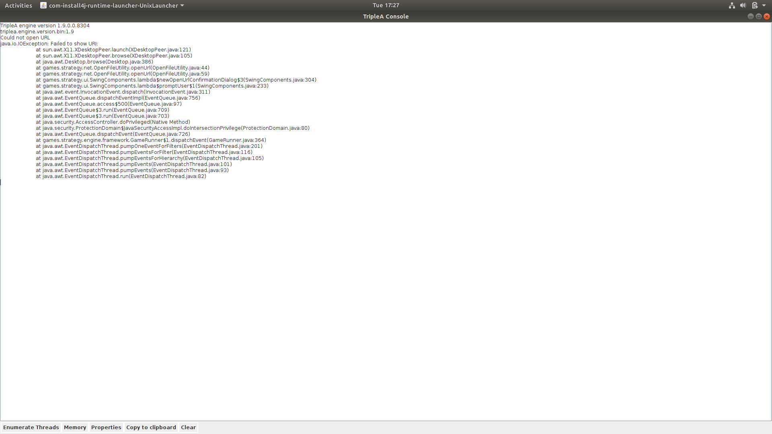Click the EventDispatchThread.run stack line
The image size is (772, 434).
click(x=121, y=176)
